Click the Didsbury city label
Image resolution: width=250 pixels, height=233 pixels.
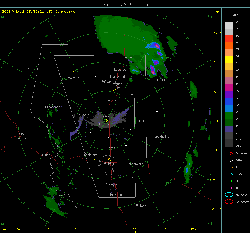(x=105, y=124)
